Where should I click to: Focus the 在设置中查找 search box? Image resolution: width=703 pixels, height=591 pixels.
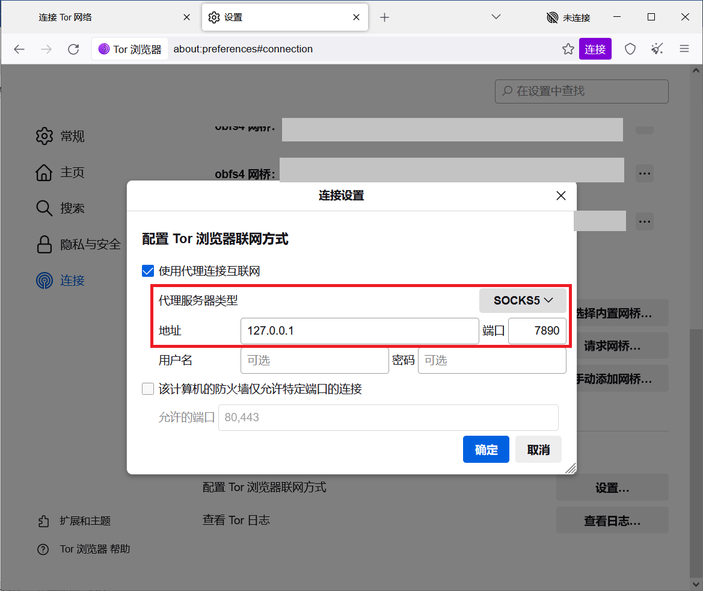click(x=582, y=91)
